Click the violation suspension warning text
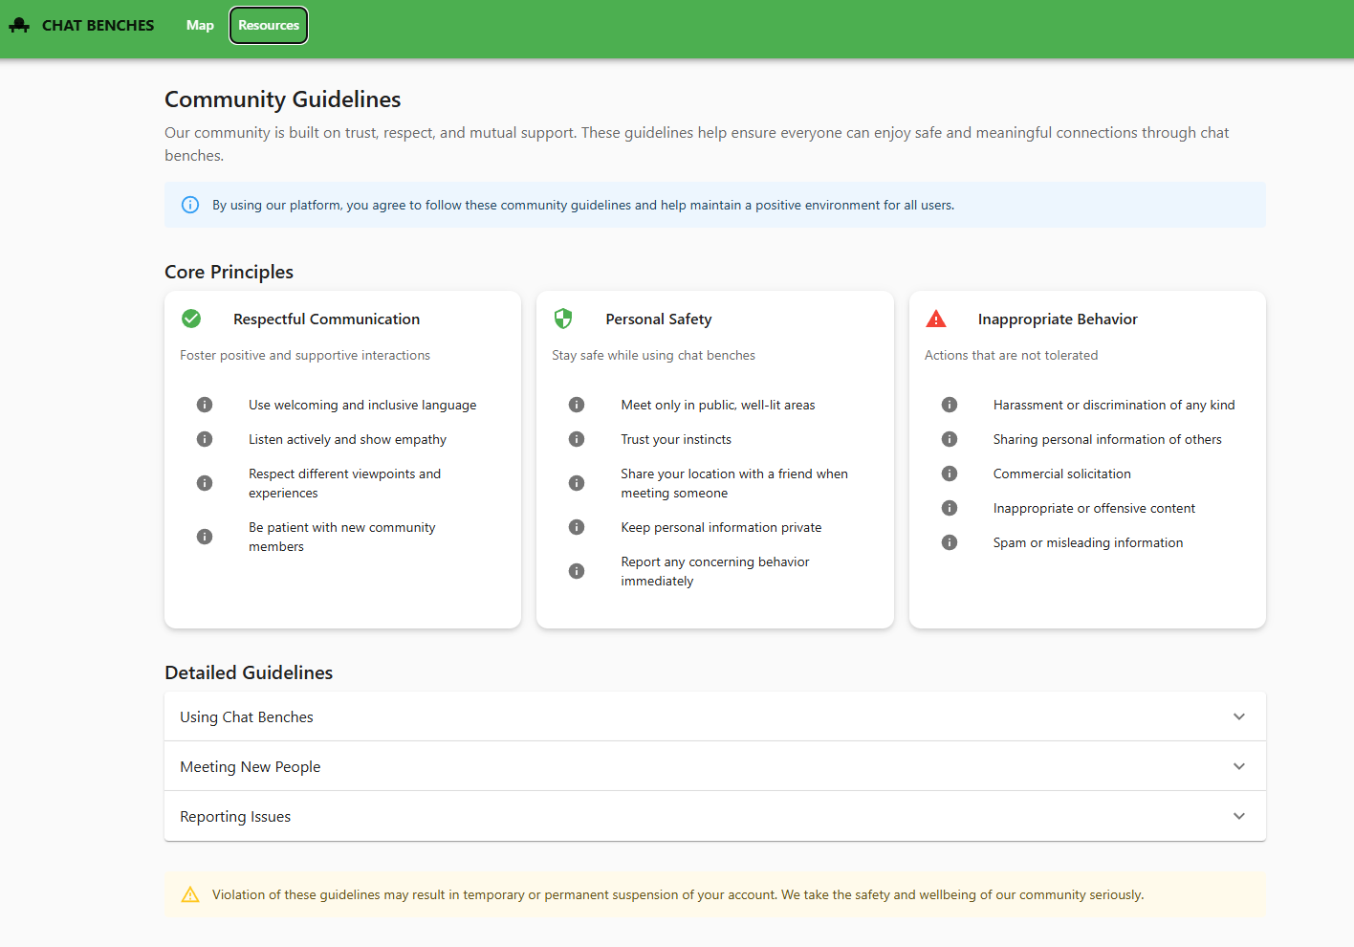The width and height of the screenshot is (1354, 947). point(678,894)
